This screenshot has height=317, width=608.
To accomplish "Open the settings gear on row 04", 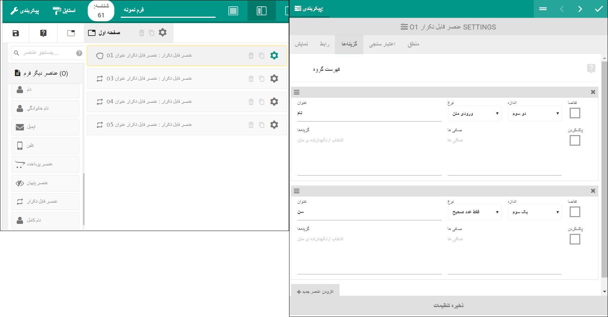I will click(x=274, y=102).
